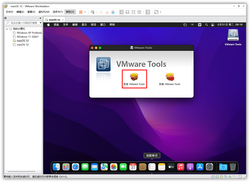Open Maps from the Dock
Screen dimensions: 250x182
click(104, 167)
